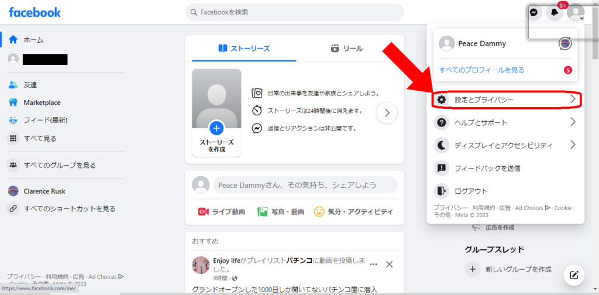Switch to the リール tab
599x295 pixels.
[x=346, y=49]
